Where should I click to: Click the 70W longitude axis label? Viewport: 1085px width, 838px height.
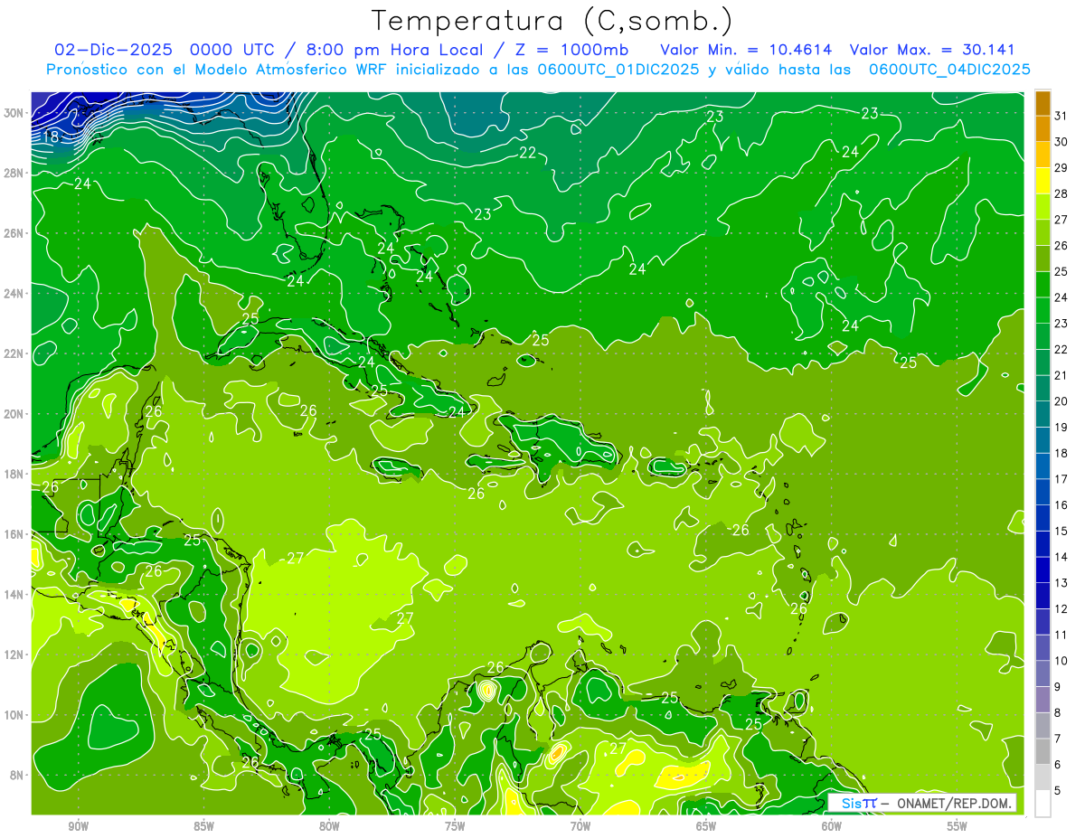(x=580, y=826)
